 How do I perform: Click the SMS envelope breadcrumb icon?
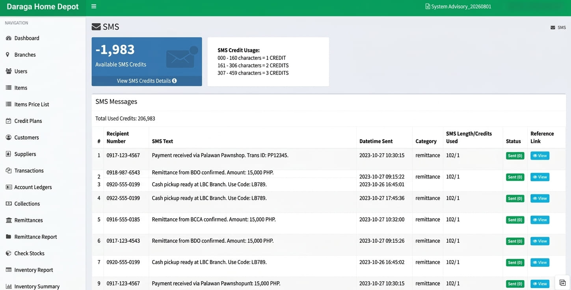[553, 28]
